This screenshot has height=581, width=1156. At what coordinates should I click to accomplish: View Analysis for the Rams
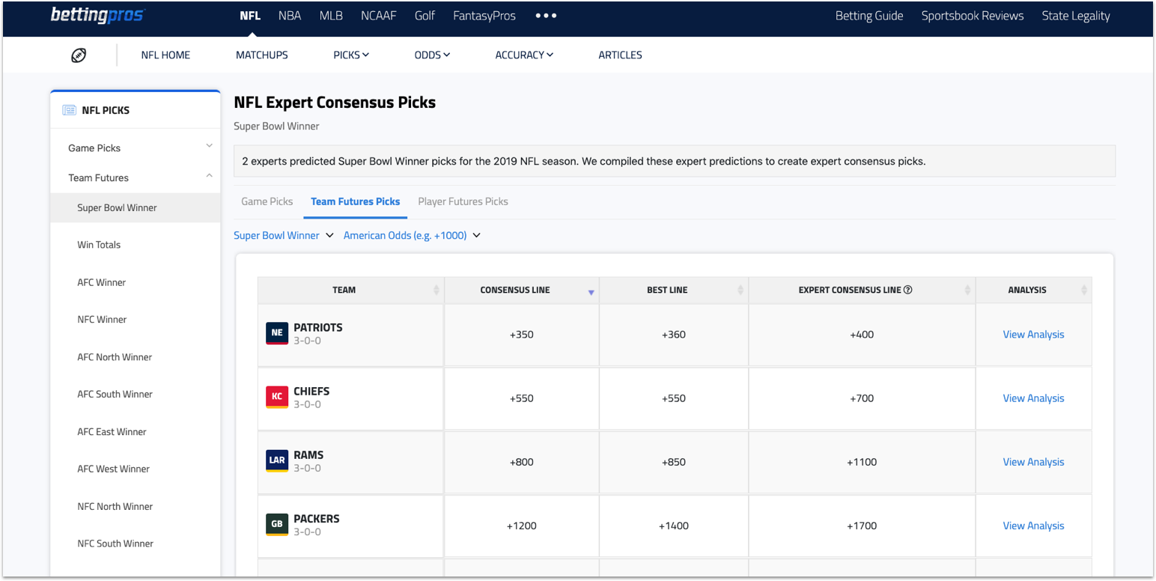tap(1033, 462)
